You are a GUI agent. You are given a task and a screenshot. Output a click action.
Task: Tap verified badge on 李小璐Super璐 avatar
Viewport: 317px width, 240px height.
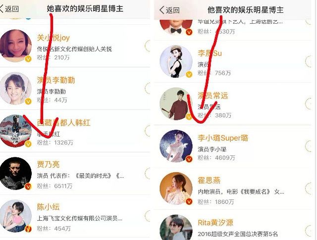[189, 159]
